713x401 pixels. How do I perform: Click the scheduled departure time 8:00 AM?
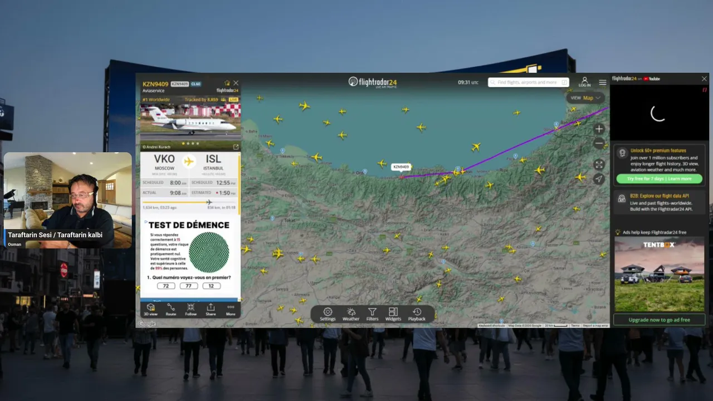(178, 183)
